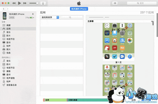Add a home screen page with plus button
The image size is (158, 104).
(x=152, y=21)
